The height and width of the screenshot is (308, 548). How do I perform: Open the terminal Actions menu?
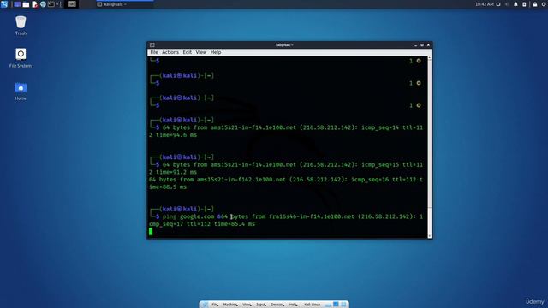170,52
